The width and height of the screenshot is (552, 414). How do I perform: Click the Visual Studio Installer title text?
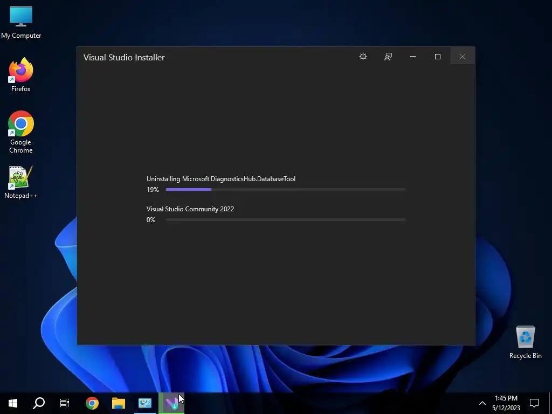coord(124,57)
